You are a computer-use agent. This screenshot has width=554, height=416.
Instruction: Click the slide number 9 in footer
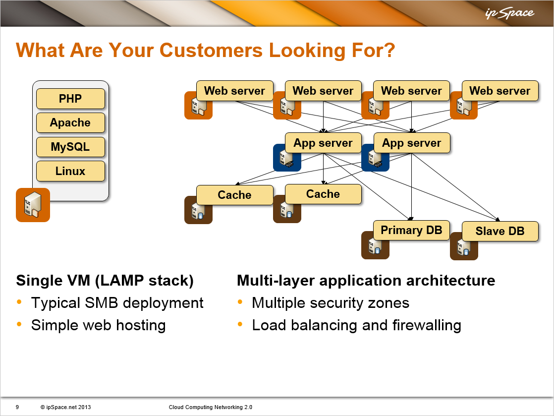pos(17,407)
